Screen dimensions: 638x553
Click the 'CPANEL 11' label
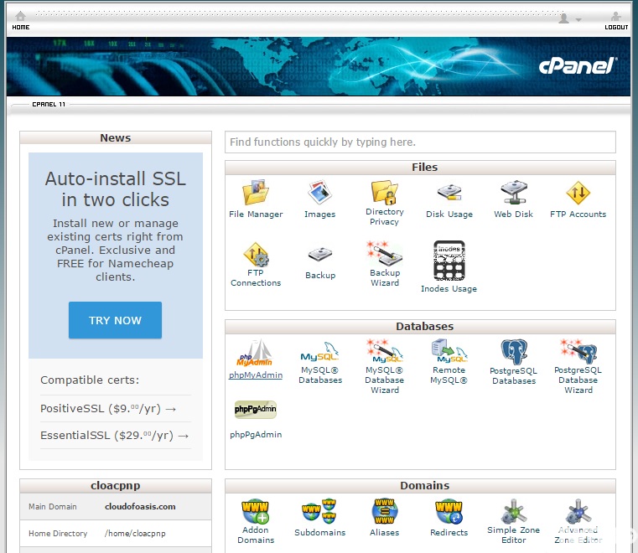(x=49, y=104)
